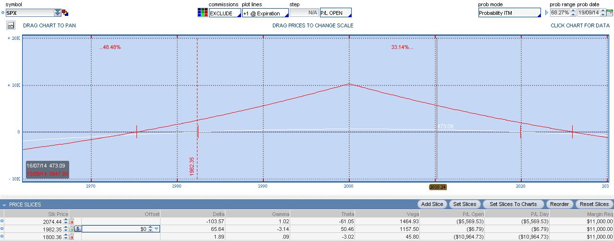Toggle the lock icon on the 2074.44 row
The width and height of the screenshot is (614, 241).
point(72,221)
